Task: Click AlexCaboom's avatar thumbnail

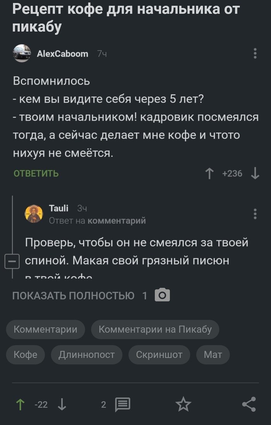Action: click(x=22, y=53)
